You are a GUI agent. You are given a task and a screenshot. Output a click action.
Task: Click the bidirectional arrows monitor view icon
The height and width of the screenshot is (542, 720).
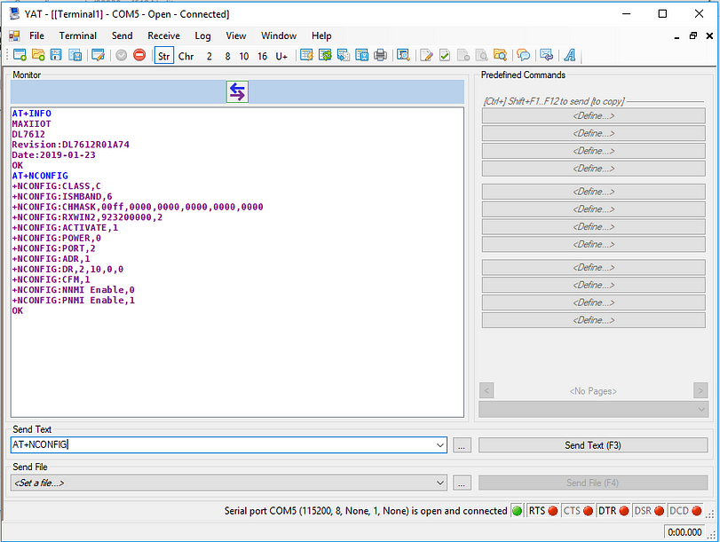coord(237,91)
